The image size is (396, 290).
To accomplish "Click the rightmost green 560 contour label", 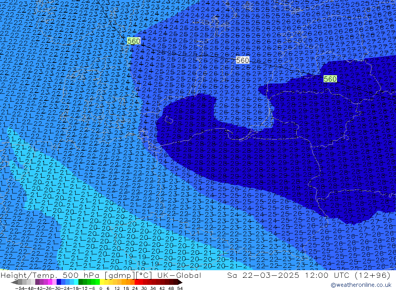I will 330,79.
